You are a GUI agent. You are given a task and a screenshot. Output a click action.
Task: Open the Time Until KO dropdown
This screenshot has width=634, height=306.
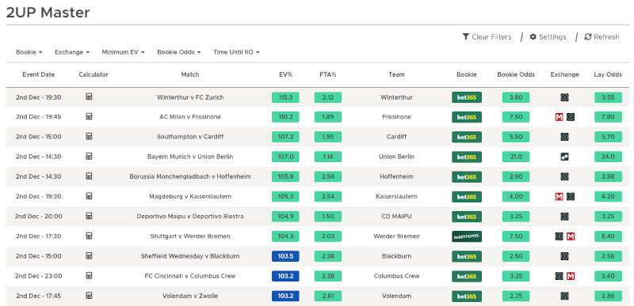[236, 52]
